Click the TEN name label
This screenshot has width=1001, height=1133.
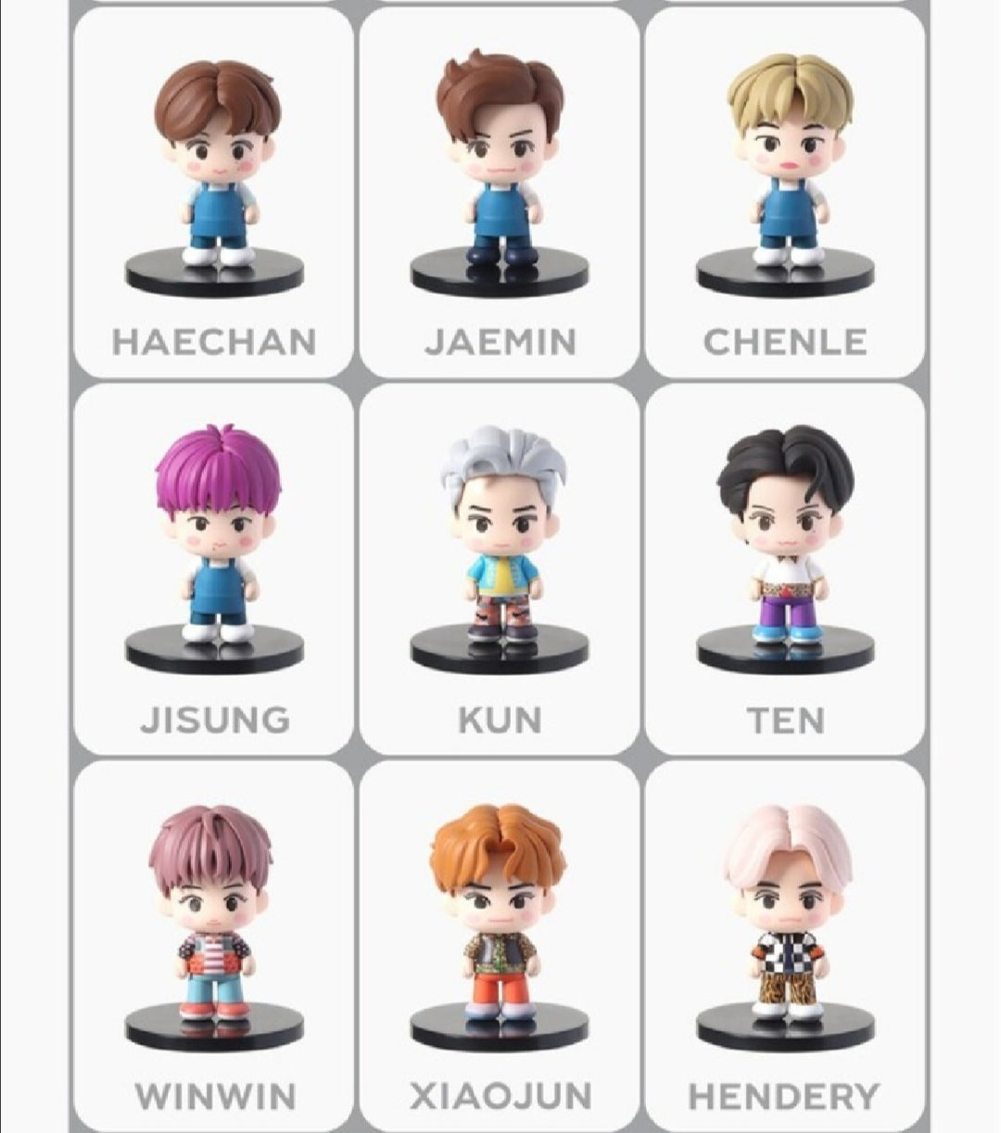point(786,719)
